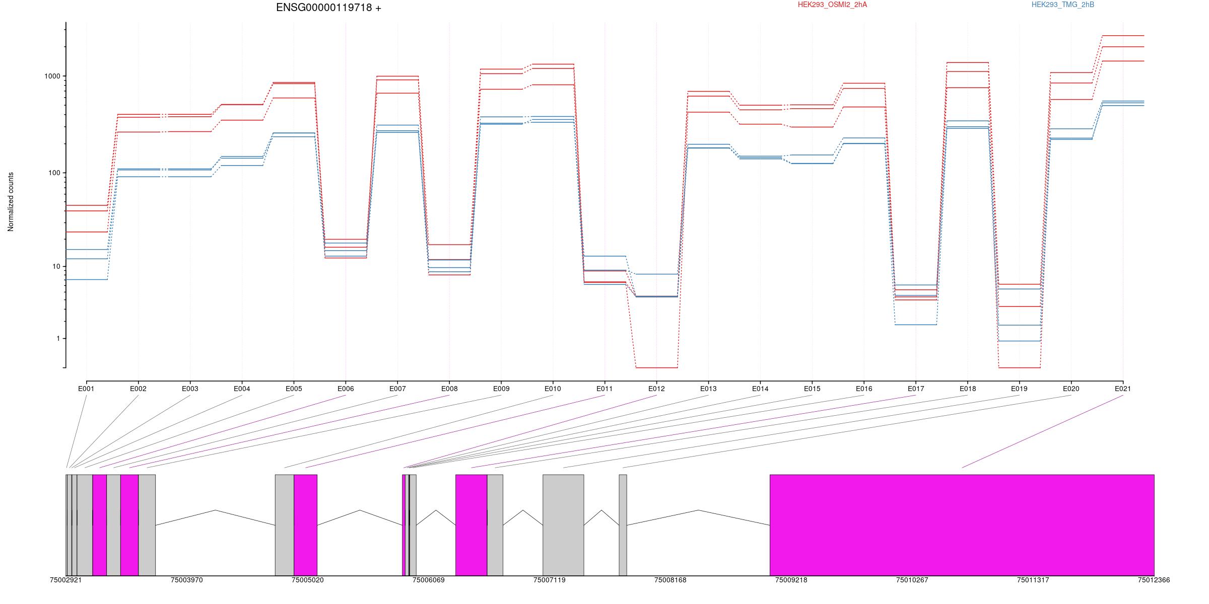Click y-axis tick label 100

54,173
